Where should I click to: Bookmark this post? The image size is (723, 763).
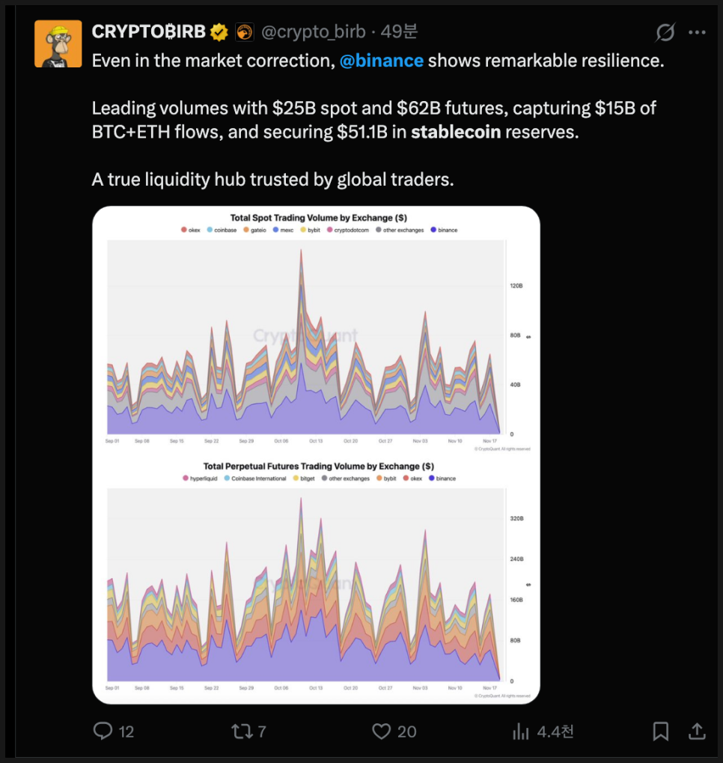point(660,731)
